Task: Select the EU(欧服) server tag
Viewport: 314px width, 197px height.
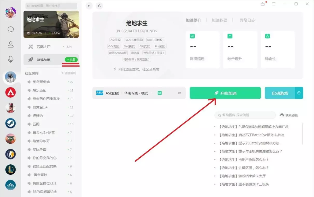Action: 145,46
